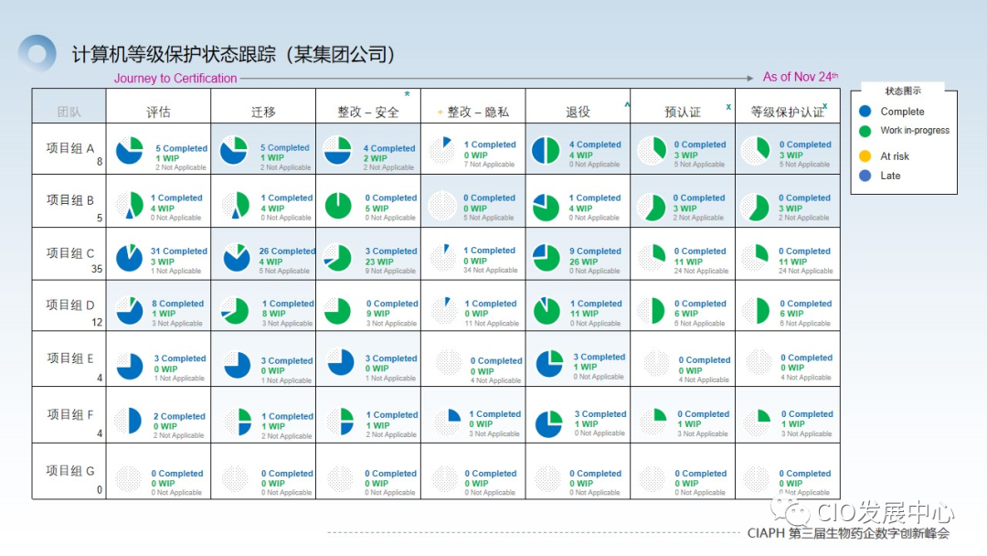
Task: Click the 8 Completed text
Action: point(177,304)
